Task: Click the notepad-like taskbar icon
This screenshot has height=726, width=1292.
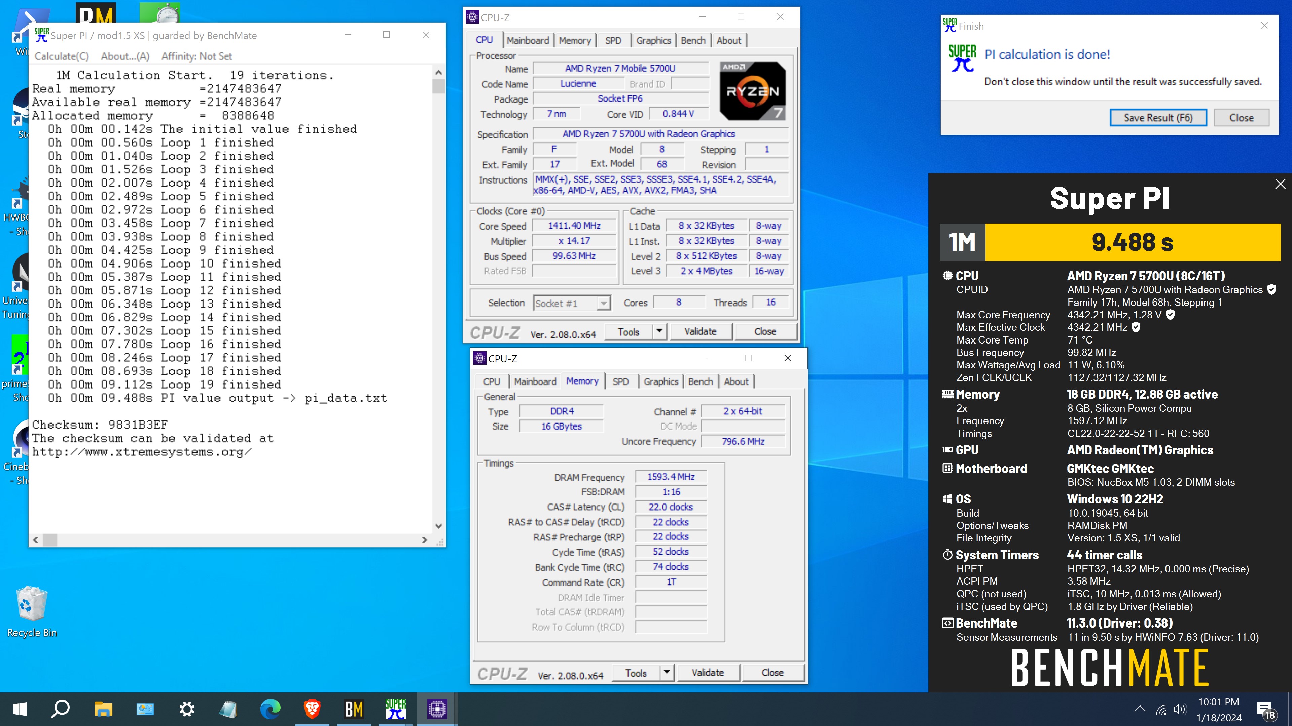Action: pos(228,709)
